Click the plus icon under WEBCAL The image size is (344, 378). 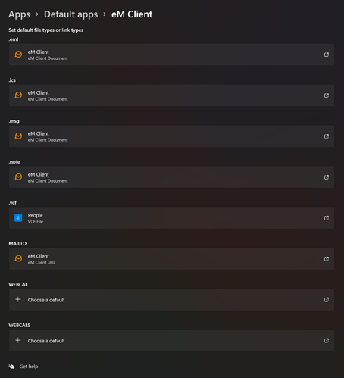tap(18, 299)
